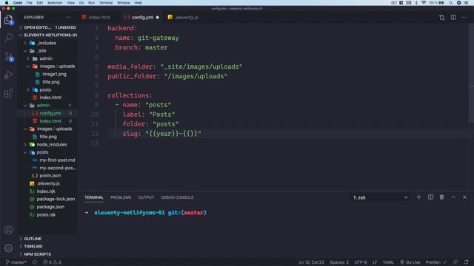Open the Explorer view in the activity bar
This screenshot has width=474, height=266.
click(x=8, y=20)
